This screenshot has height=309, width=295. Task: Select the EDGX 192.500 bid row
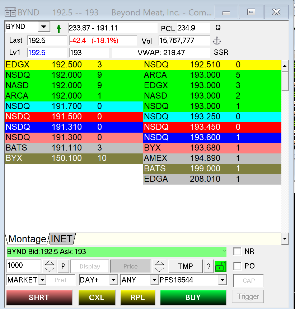tap(74, 65)
